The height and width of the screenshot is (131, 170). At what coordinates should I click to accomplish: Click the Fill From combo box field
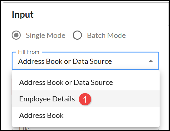[x=85, y=61]
